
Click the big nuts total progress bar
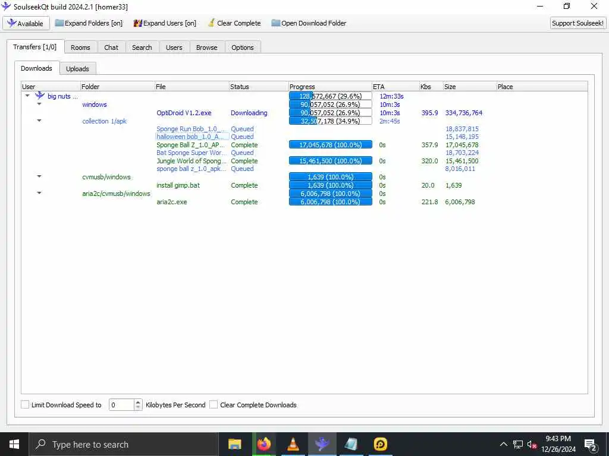331,96
